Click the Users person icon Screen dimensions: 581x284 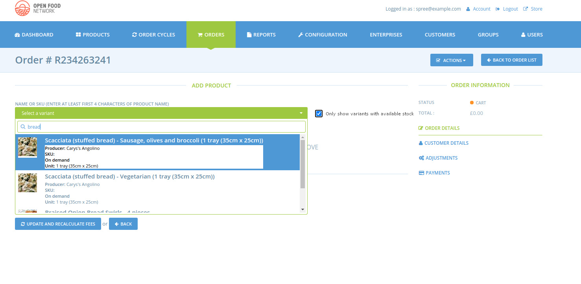point(522,35)
